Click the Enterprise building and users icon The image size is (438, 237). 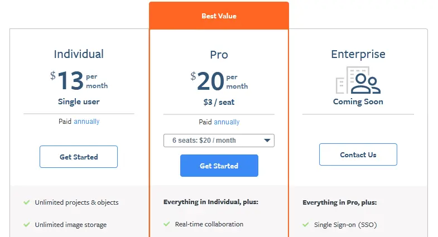tap(358, 80)
